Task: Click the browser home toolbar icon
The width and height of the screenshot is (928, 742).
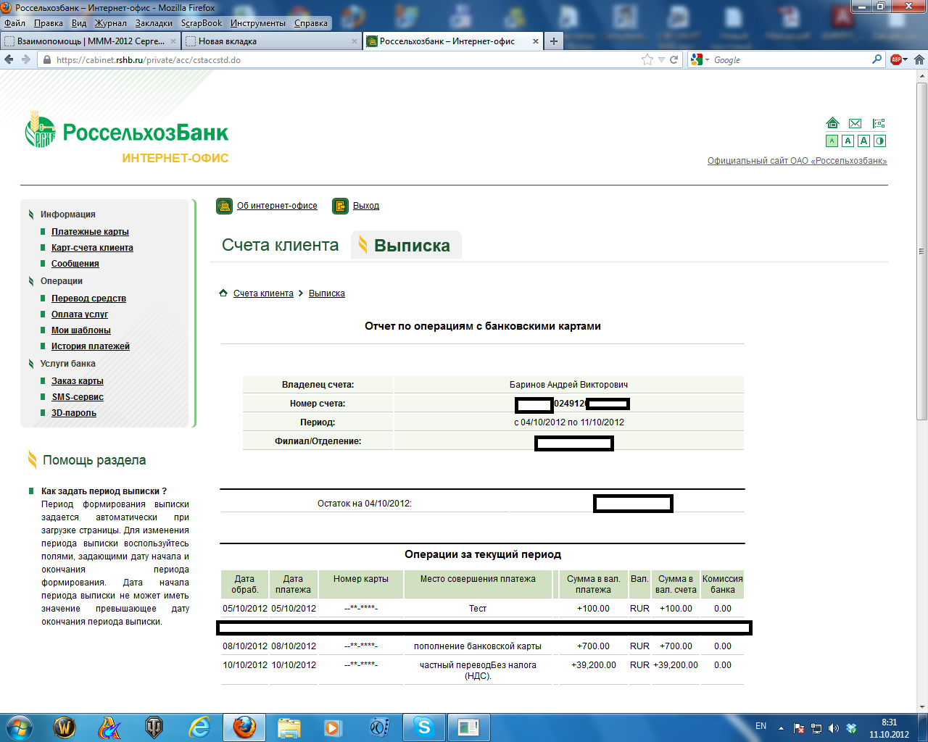Action: 919,59
